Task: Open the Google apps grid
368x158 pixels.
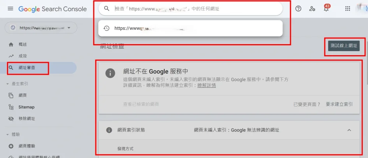Action: (347, 9)
